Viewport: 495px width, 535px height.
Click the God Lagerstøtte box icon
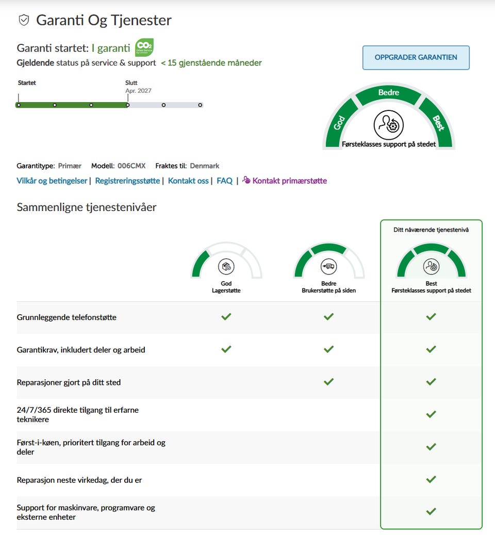coord(226,266)
